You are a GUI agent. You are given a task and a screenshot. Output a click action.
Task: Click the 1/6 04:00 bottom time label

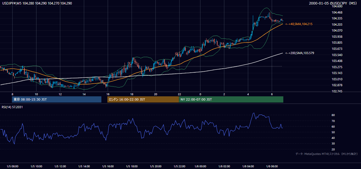point(248,166)
